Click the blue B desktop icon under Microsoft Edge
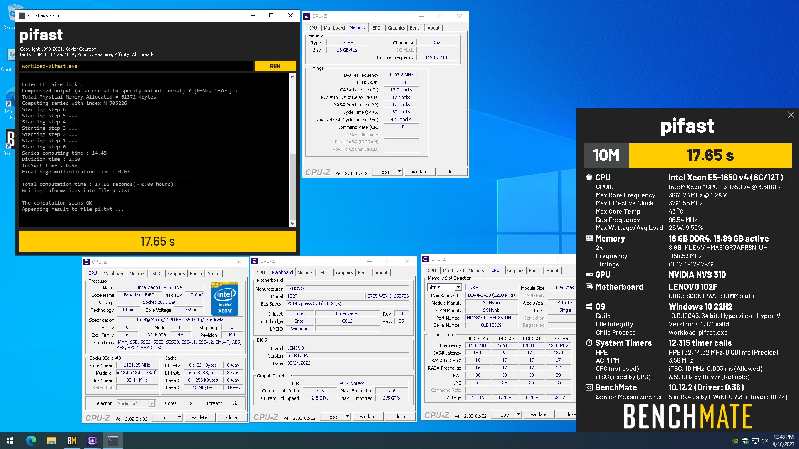 pos(10,140)
